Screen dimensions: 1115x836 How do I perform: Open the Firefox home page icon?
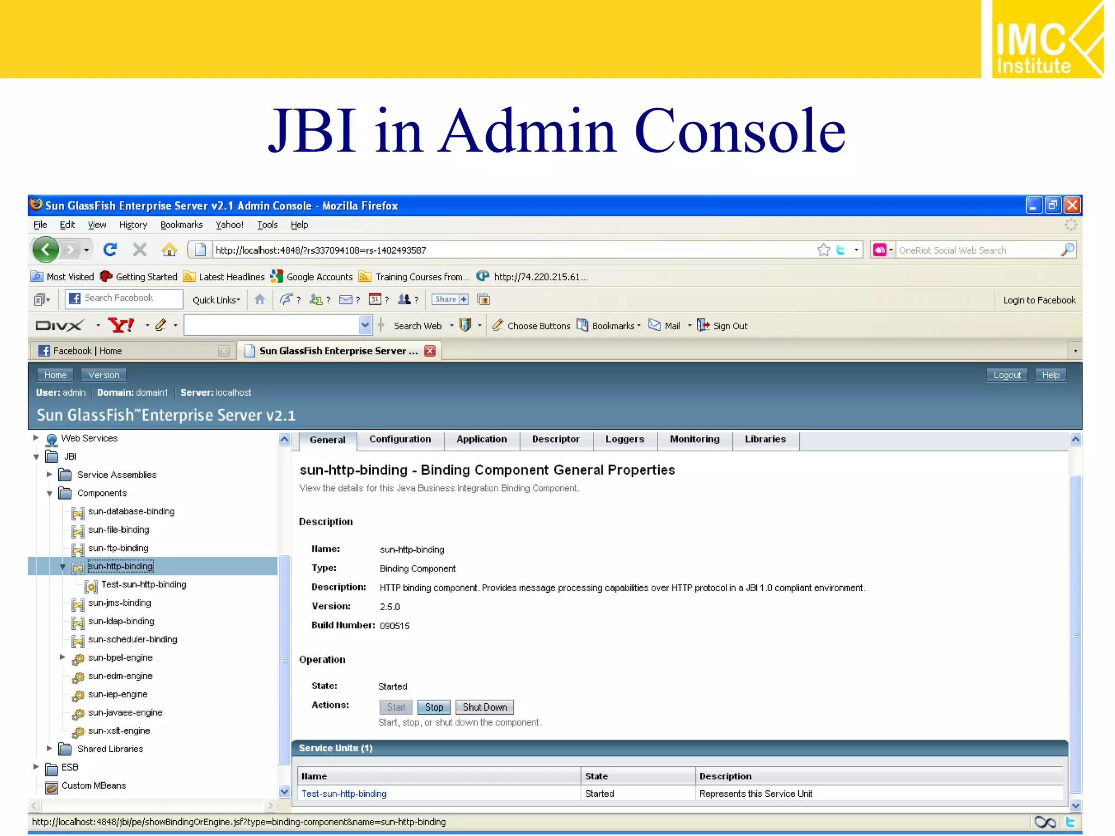tap(169, 250)
